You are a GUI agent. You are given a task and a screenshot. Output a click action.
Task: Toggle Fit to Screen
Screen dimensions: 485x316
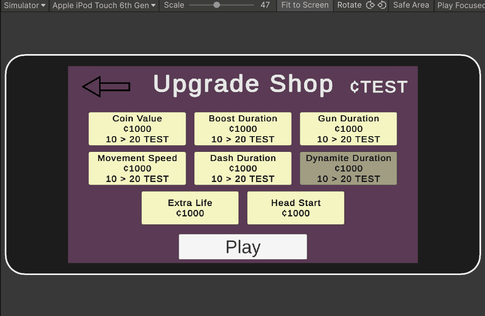point(305,5)
